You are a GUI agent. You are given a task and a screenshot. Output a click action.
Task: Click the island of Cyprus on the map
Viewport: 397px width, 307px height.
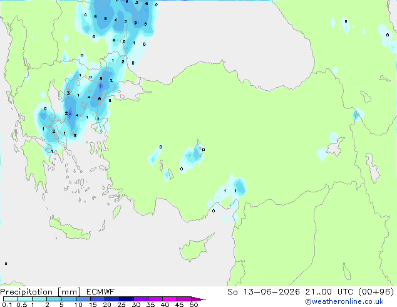(193, 249)
